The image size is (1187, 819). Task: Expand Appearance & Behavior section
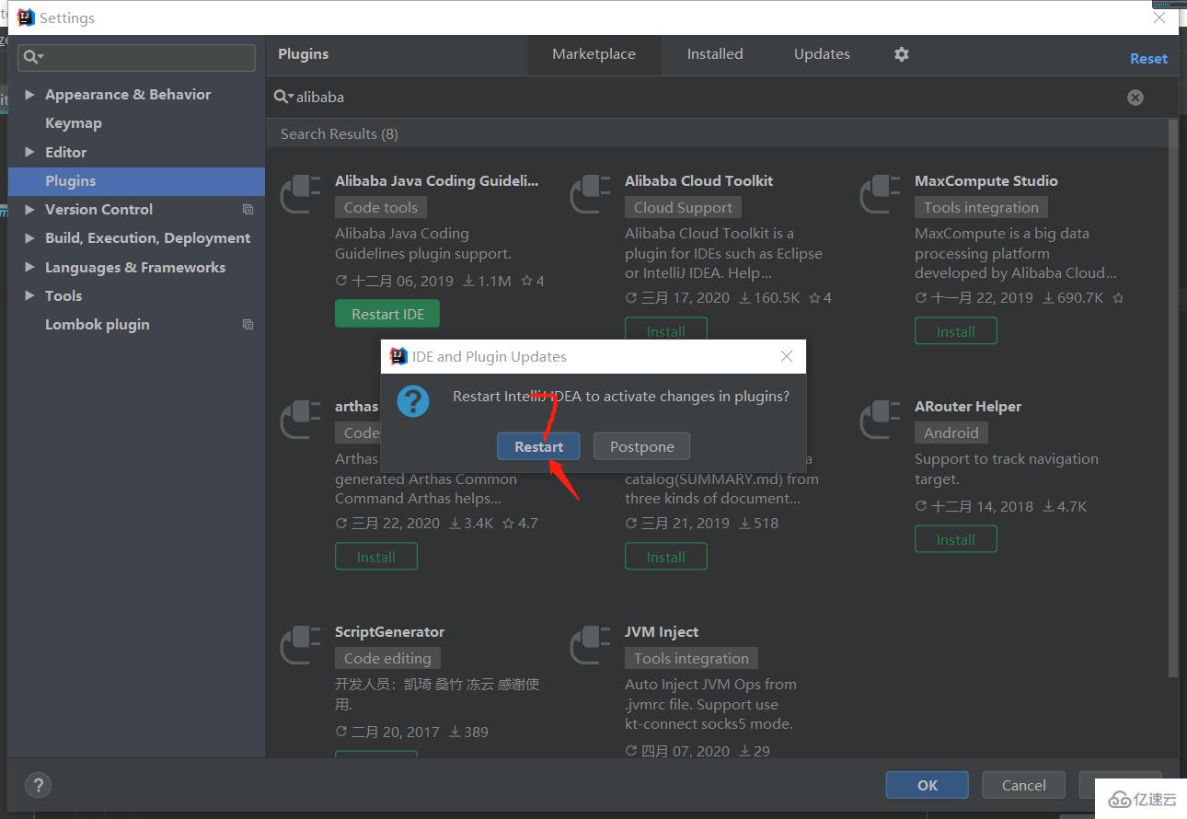click(29, 95)
